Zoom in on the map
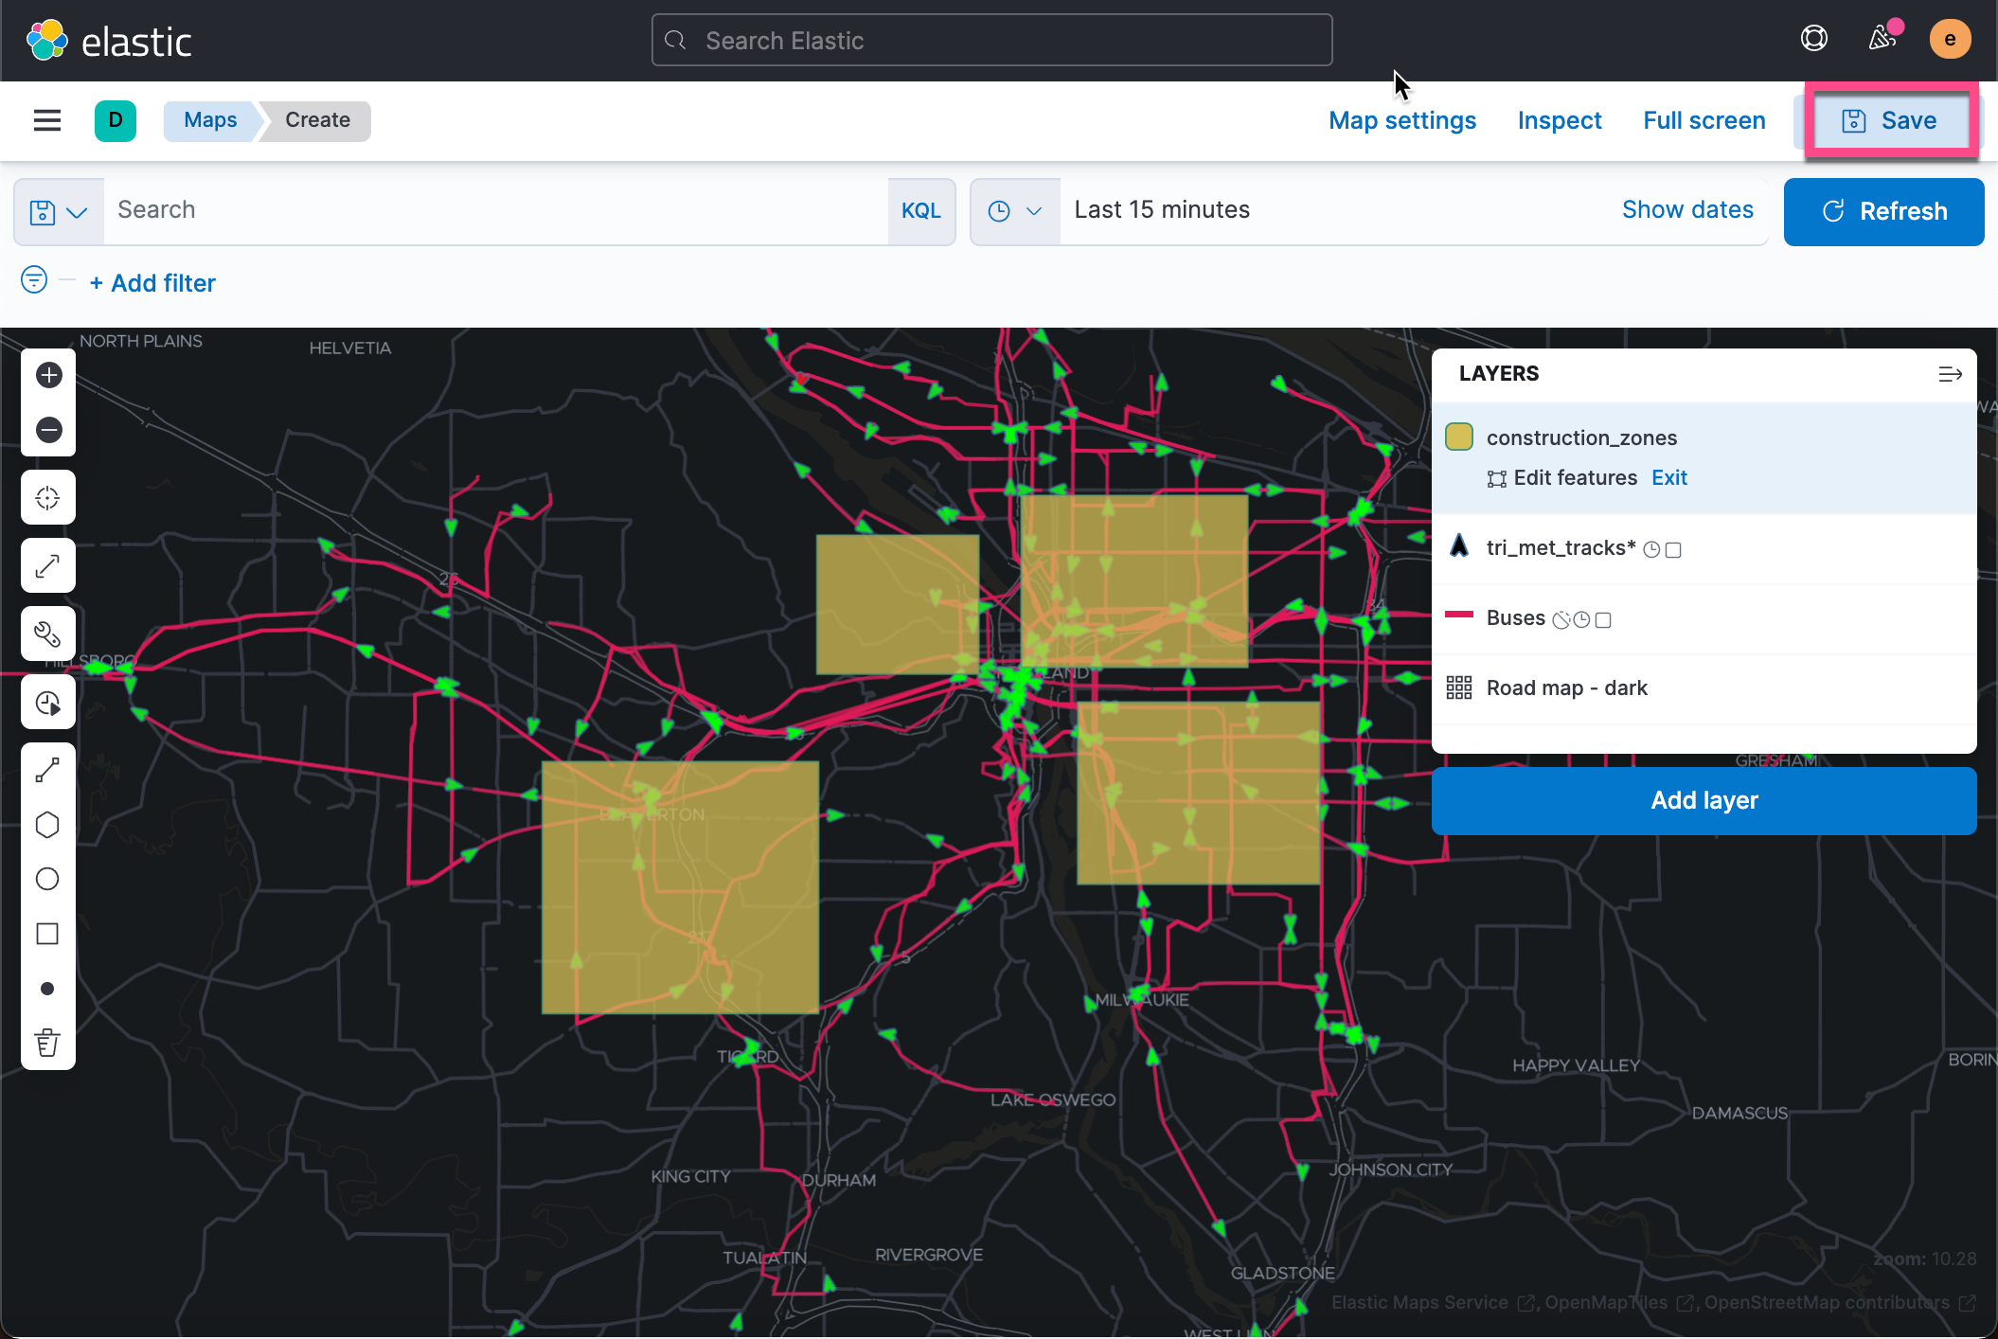Viewport: 1998px width, 1339px height. [47, 375]
